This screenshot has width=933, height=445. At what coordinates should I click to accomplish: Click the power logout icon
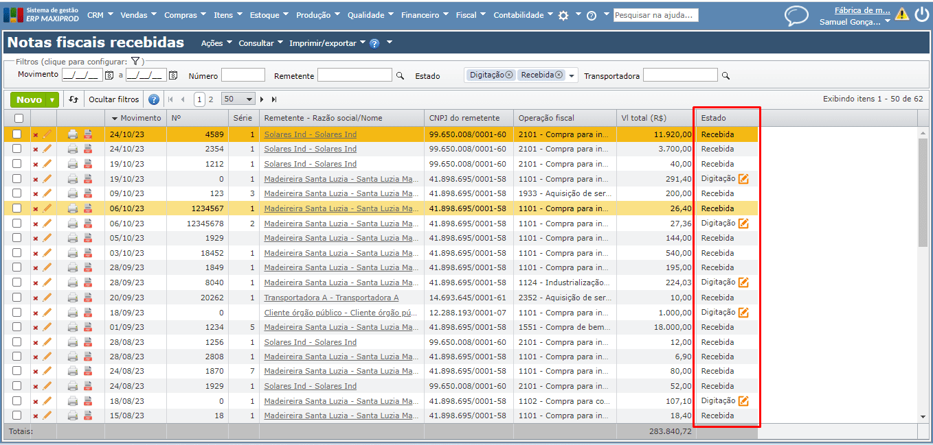click(x=921, y=14)
